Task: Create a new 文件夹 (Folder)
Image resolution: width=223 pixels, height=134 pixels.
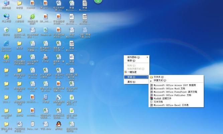Action: (x=176, y=77)
